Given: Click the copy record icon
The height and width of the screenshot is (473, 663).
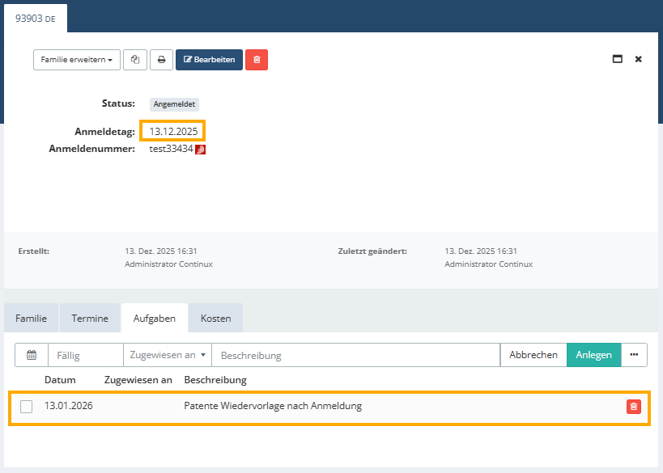Looking at the screenshot, I should point(135,60).
